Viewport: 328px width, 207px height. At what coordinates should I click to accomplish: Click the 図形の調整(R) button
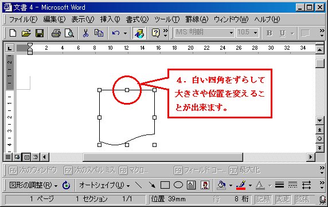pos(33,185)
